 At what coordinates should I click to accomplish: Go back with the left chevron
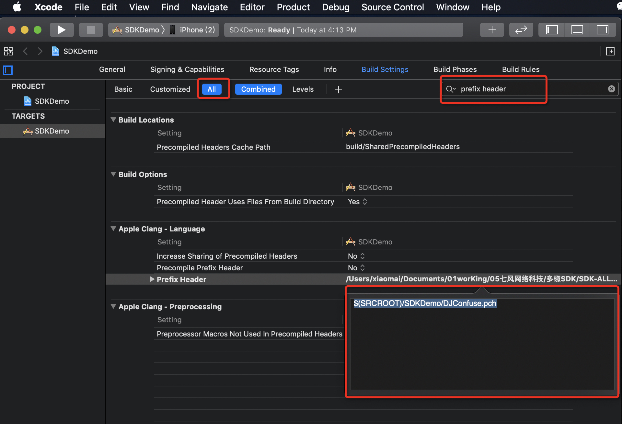[x=25, y=51]
